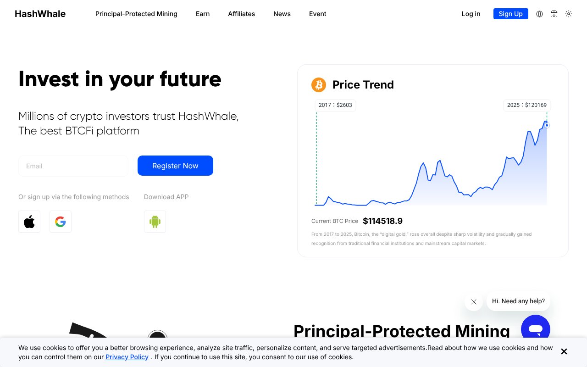587x367 pixels.
Task: Click the Bitcoin icon beside Price Trend
Action: (x=318, y=85)
